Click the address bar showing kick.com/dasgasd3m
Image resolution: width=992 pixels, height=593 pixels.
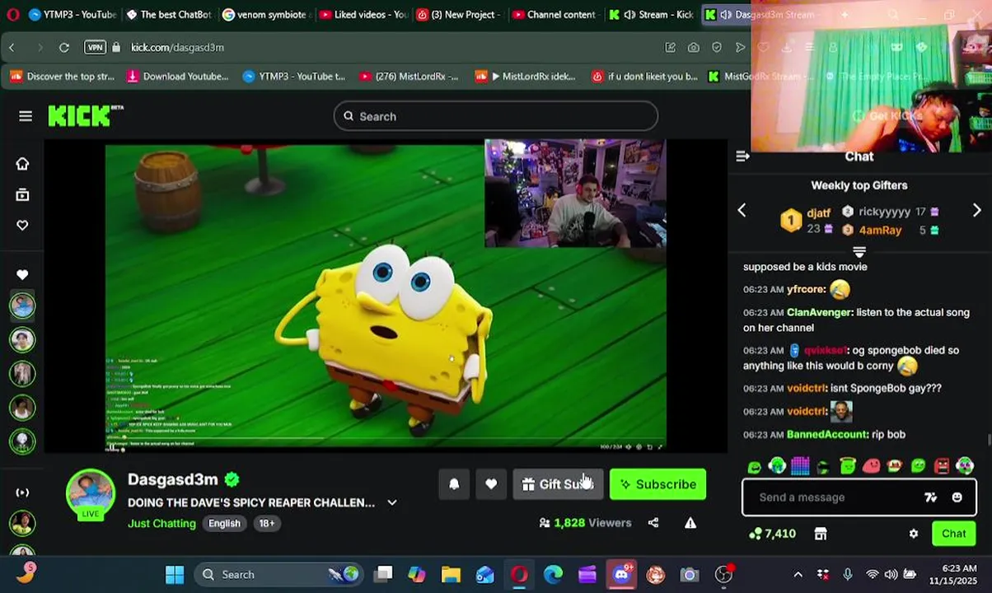[178, 48]
